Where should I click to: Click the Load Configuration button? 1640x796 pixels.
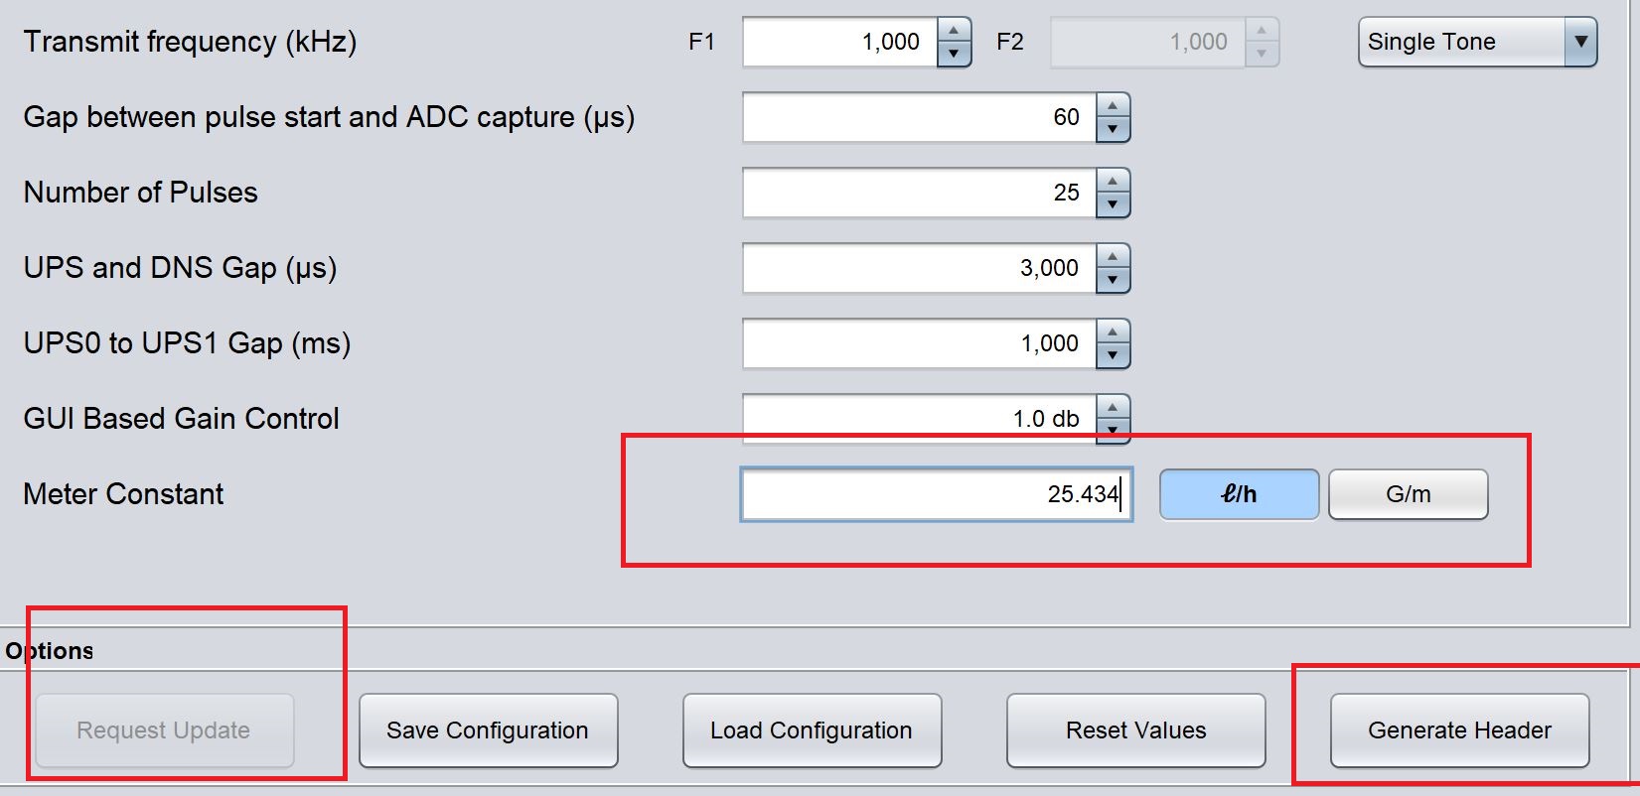(811, 730)
